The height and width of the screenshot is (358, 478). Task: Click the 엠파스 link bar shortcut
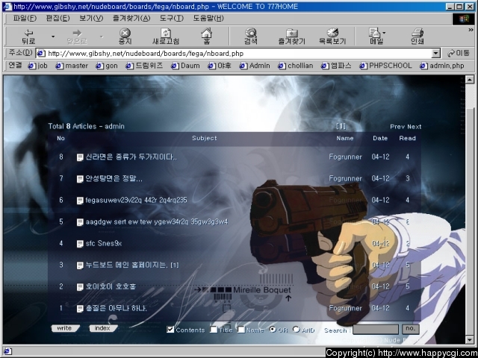pyautogui.click(x=336, y=66)
